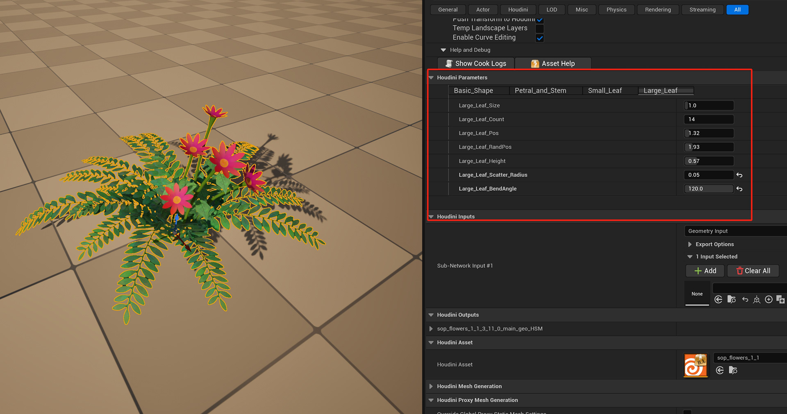
Task: Click the None input thumbnail
Action: [x=697, y=294]
